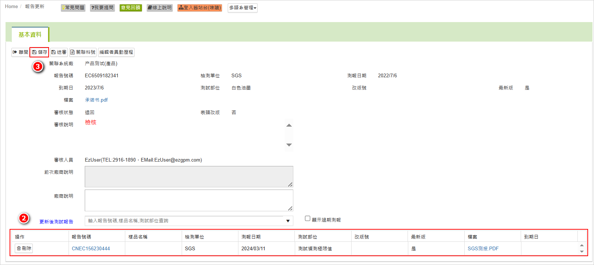
Task: Go to Home in the breadcrumb
Action: click(x=11, y=7)
